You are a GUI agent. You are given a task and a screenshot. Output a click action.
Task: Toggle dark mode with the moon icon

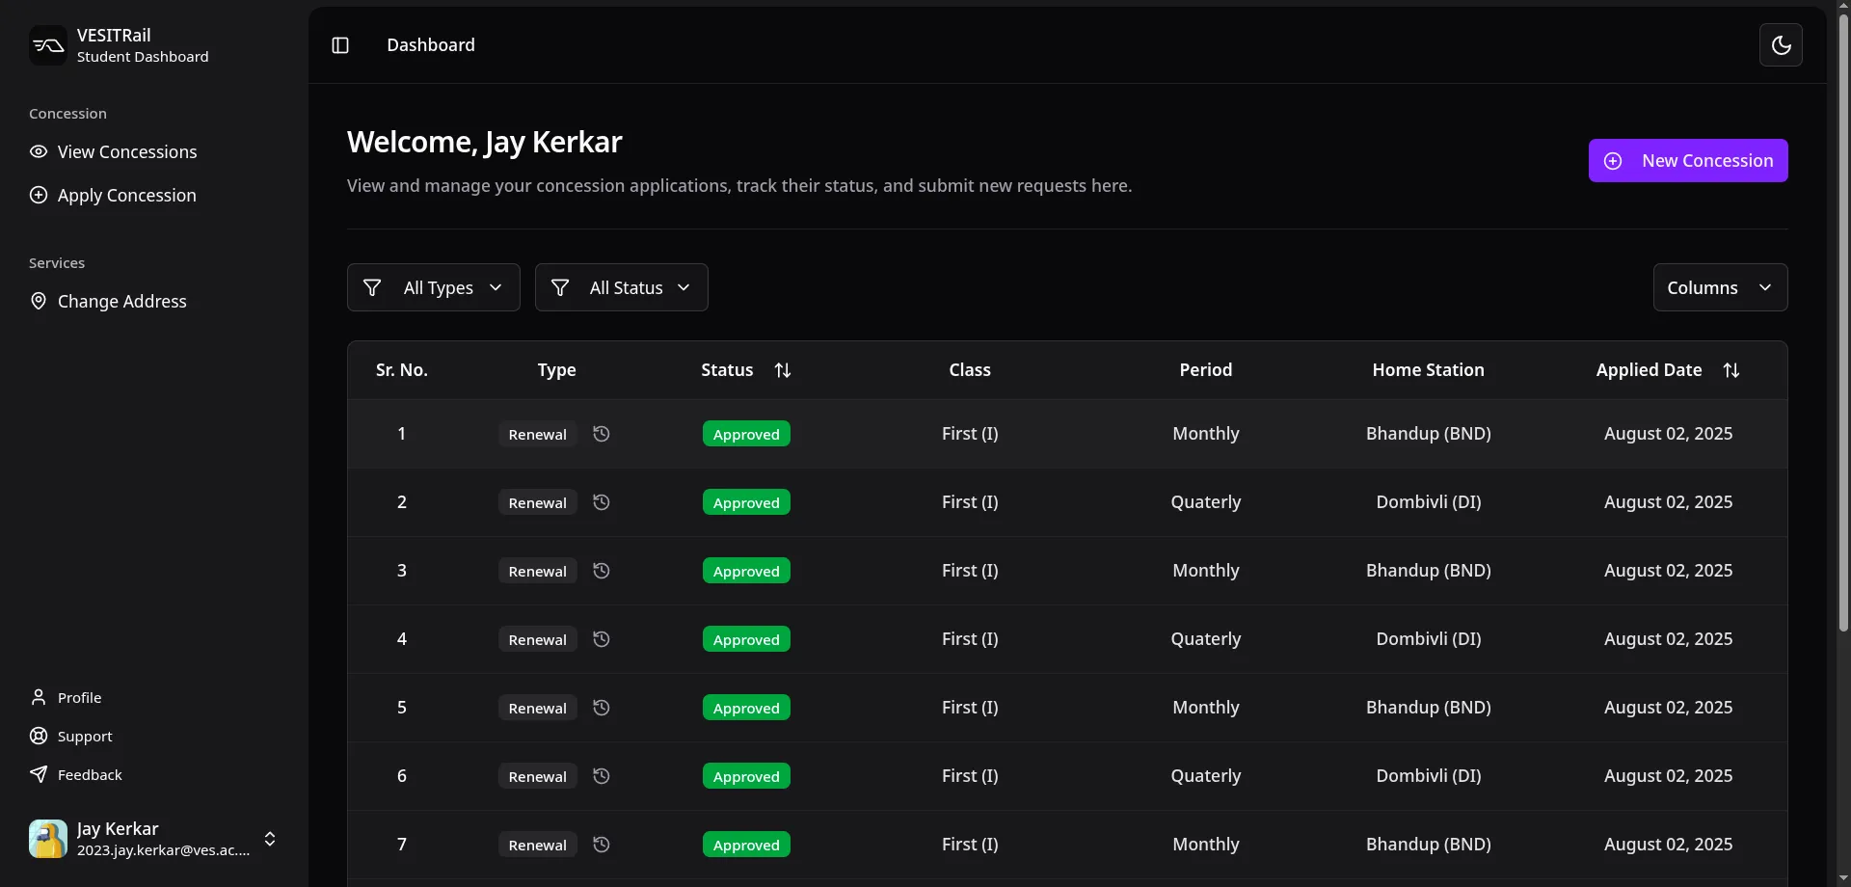pyautogui.click(x=1782, y=44)
